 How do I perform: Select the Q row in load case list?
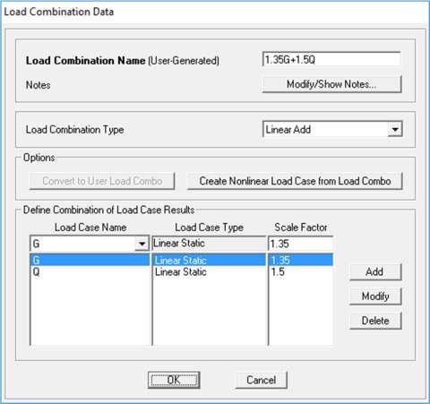click(90, 271)
